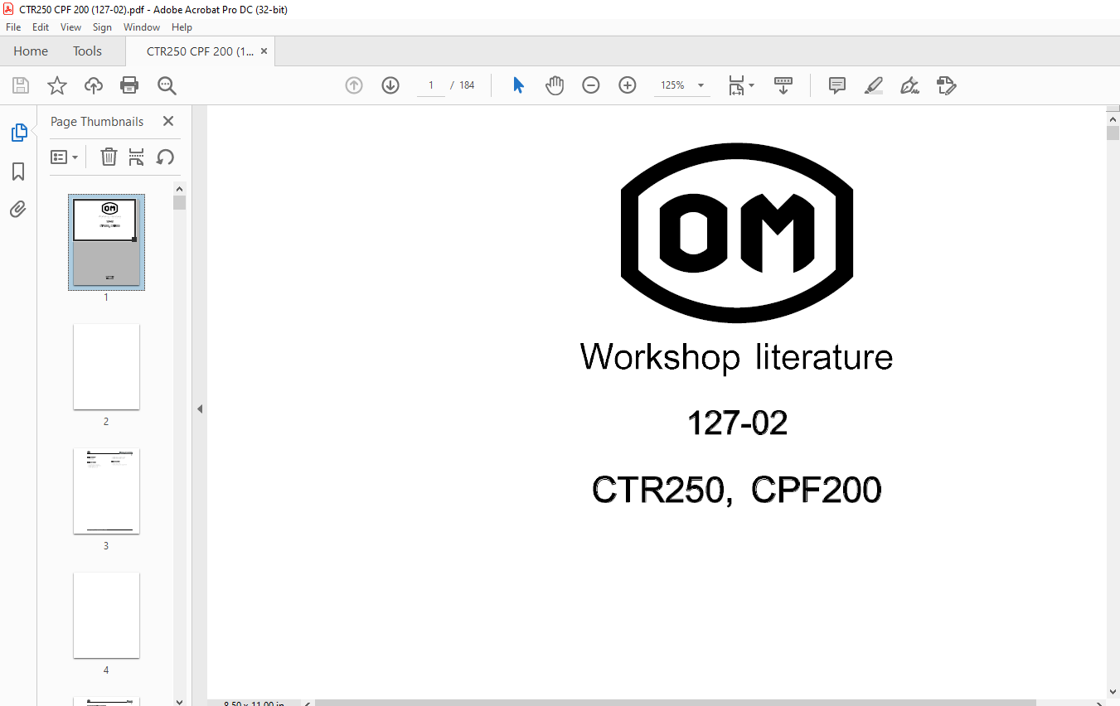
Task: Open thumbnails options dropdown menu
Action: (x=64, y=157)
